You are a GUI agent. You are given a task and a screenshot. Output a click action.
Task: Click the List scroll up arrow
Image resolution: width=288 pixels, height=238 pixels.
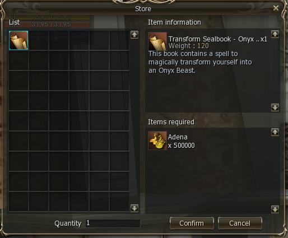[x=134, y=35]
